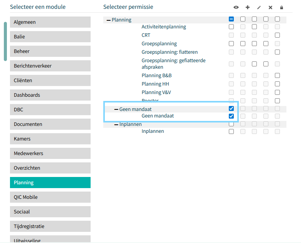The height and width of the screenshot is (243, 301).
Task: Go to the QIC Mobile module
Action: point(50,197)
